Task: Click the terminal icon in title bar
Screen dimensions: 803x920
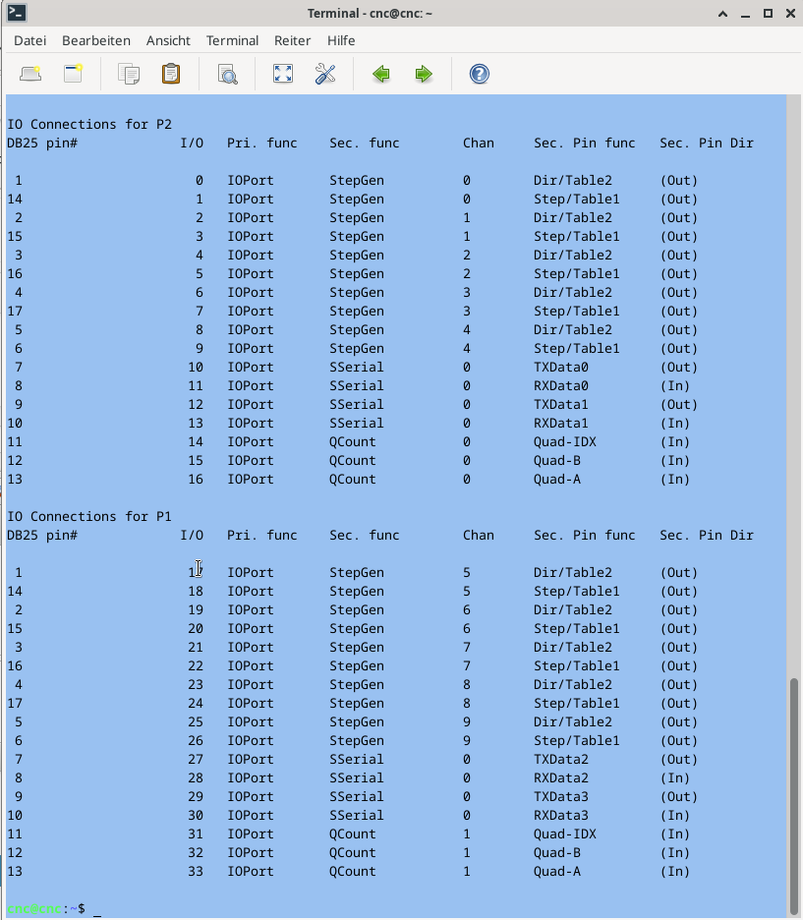Action: (17, 13)
